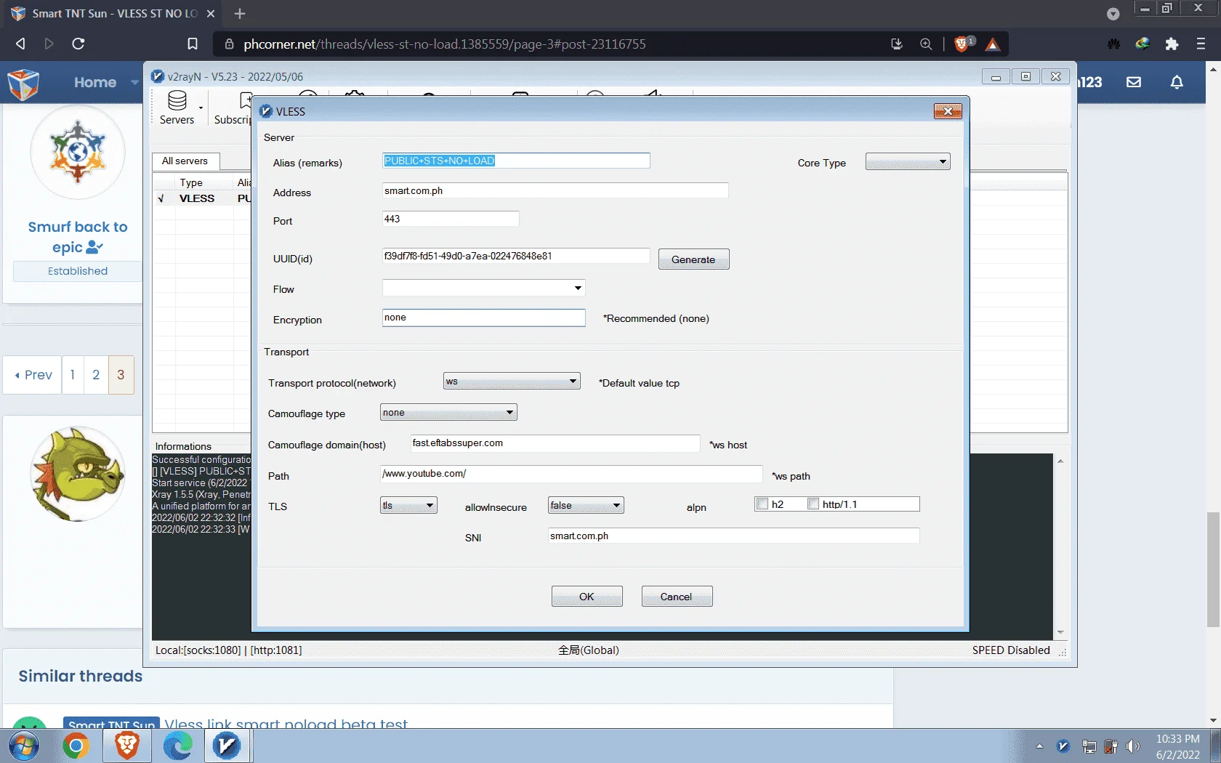Click Home in forum navigation
The width and height of the screenshot is (1221, 763).
tap(95, 82)
